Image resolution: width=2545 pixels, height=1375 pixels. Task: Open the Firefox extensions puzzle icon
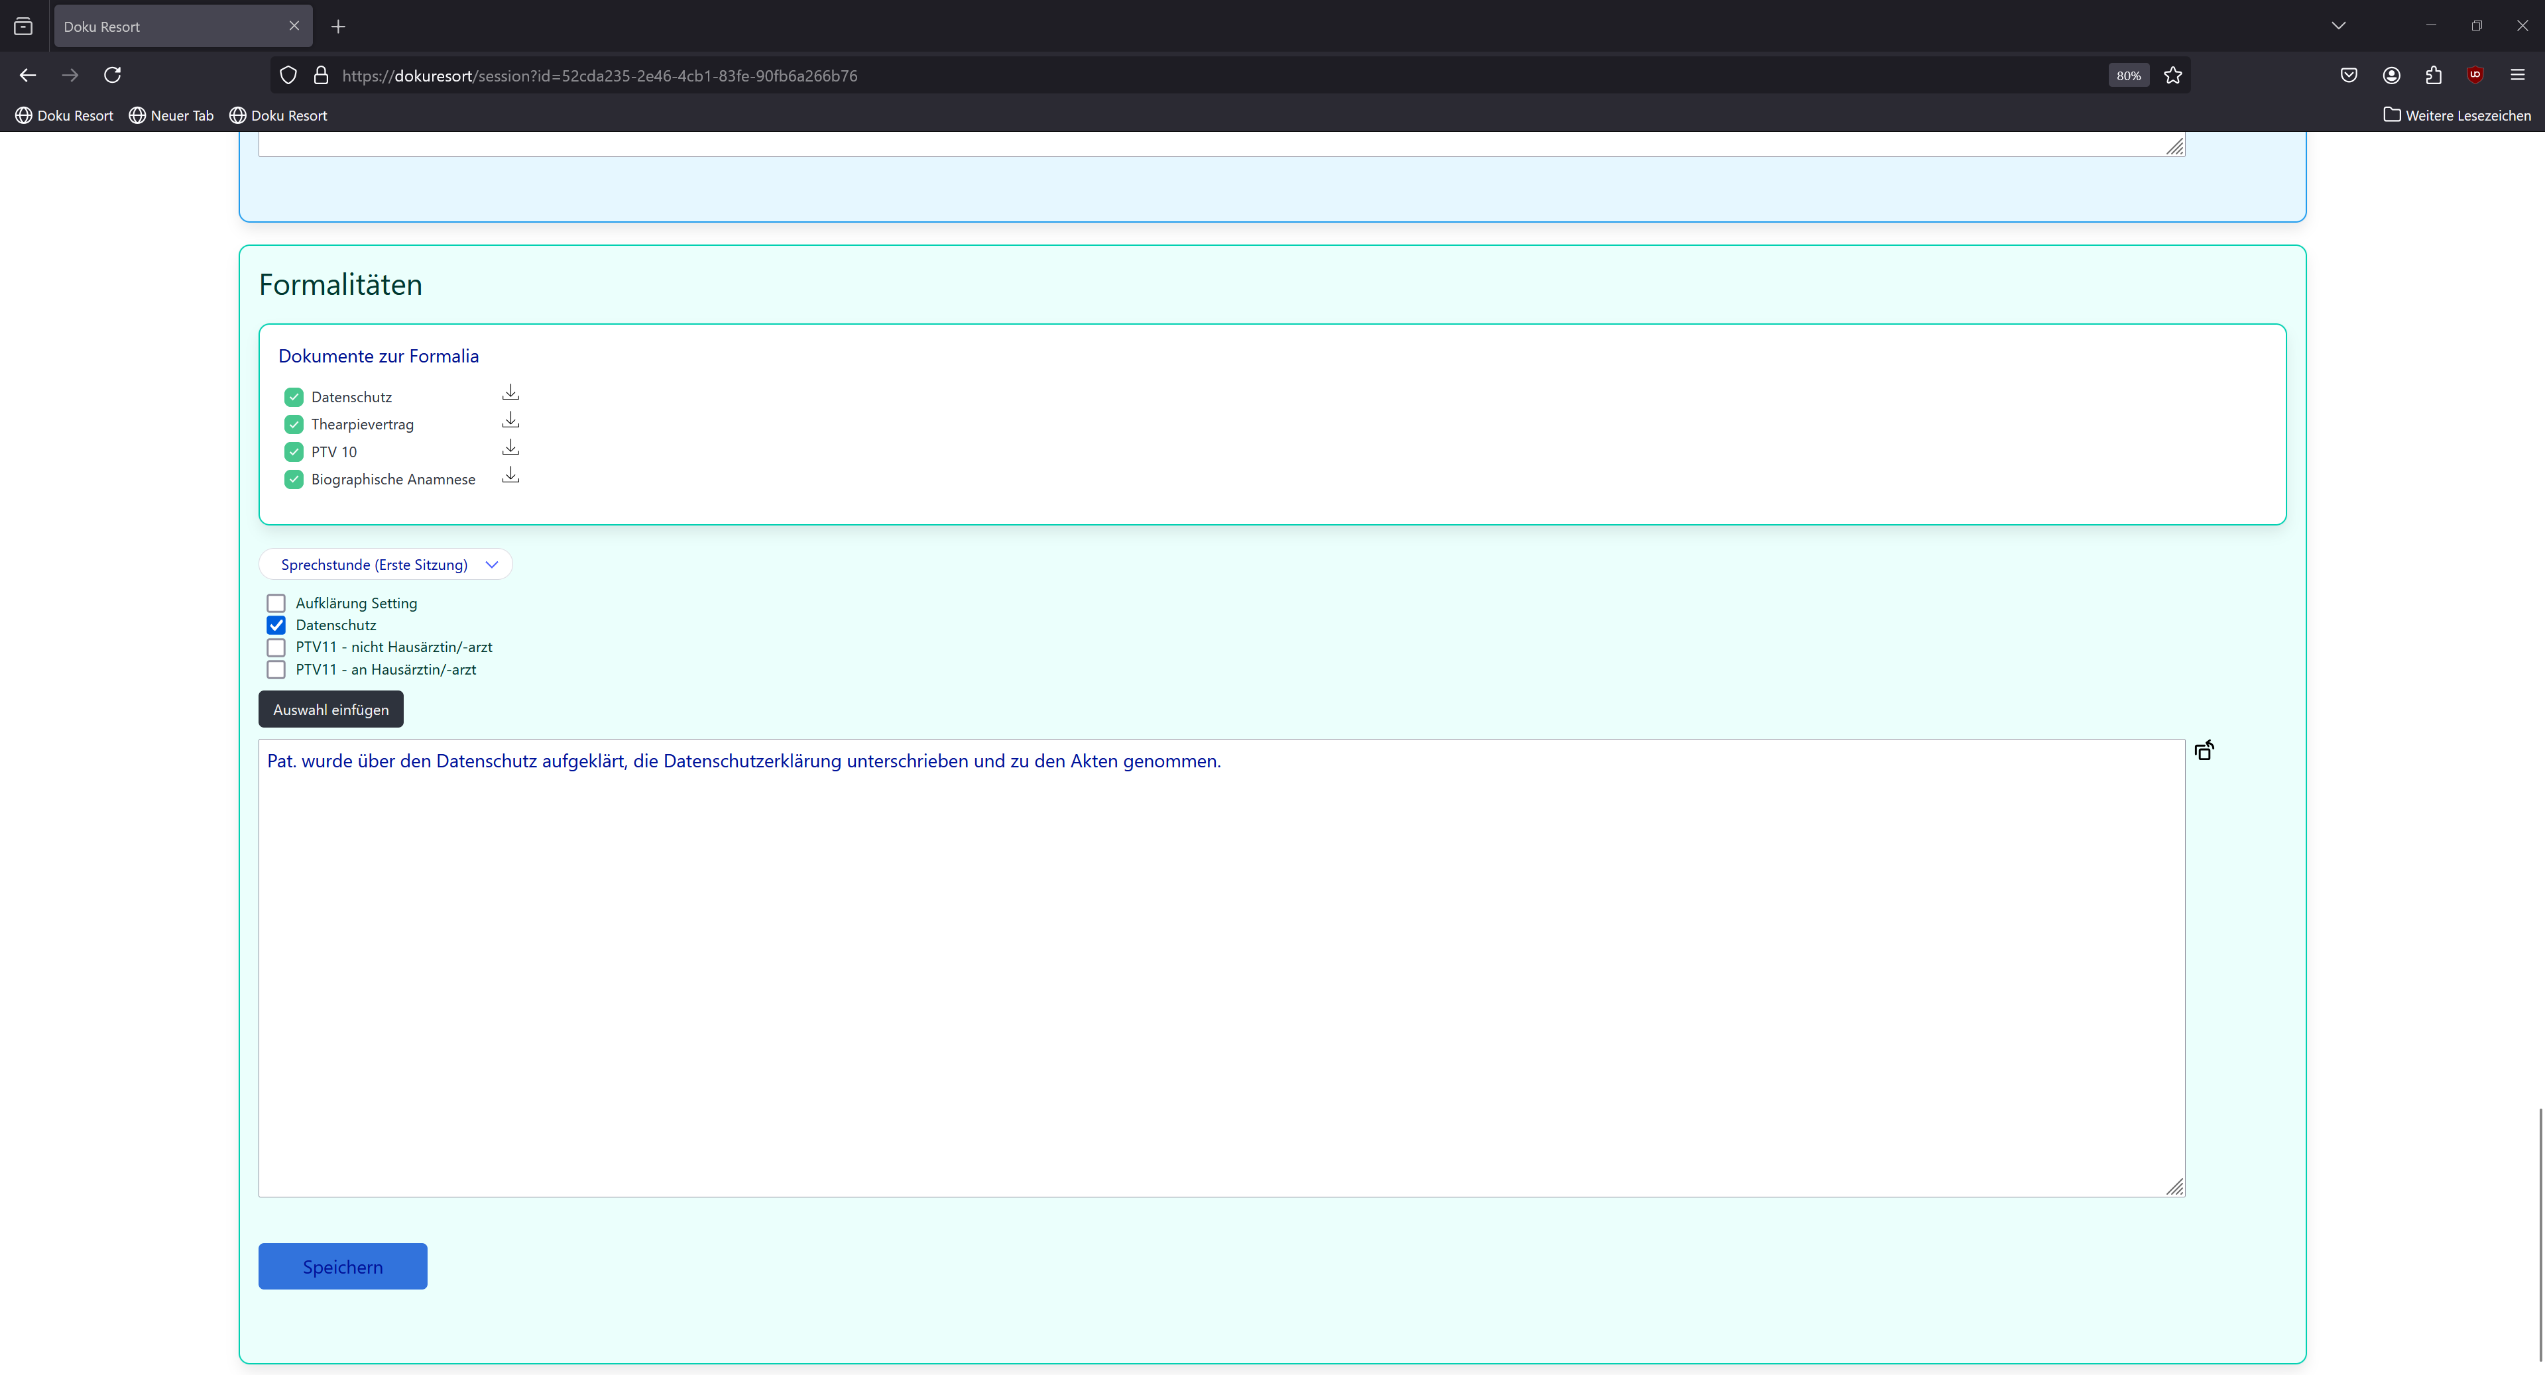click(2434, 75)
